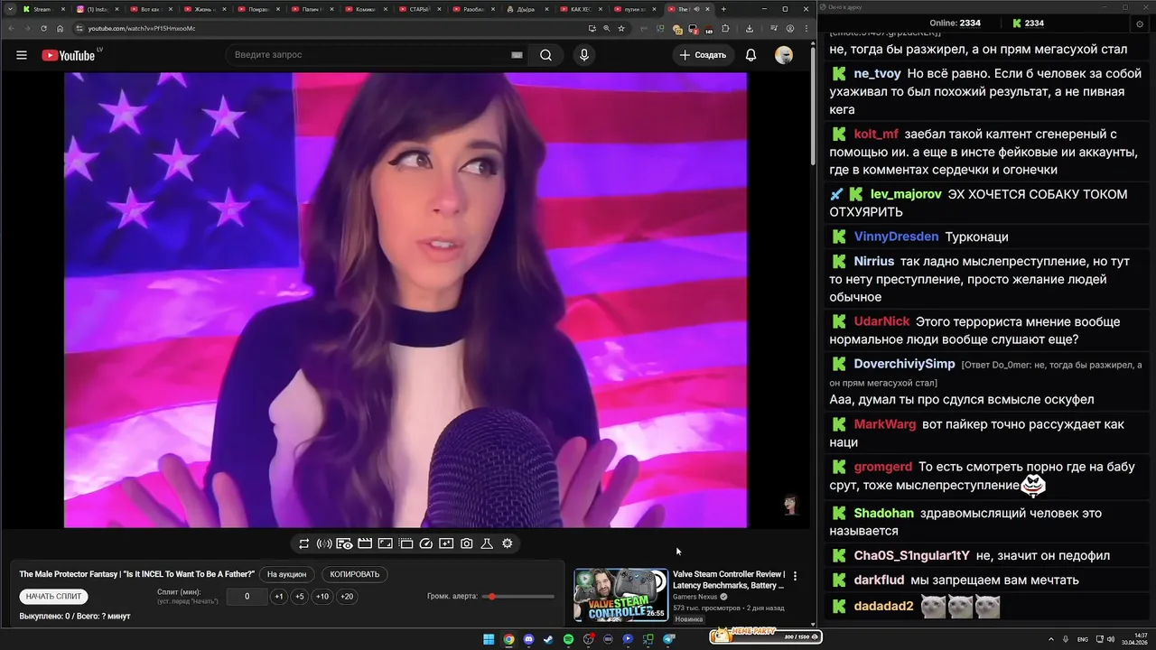Click the ENG language indicator in tray

coord(1083,639)
